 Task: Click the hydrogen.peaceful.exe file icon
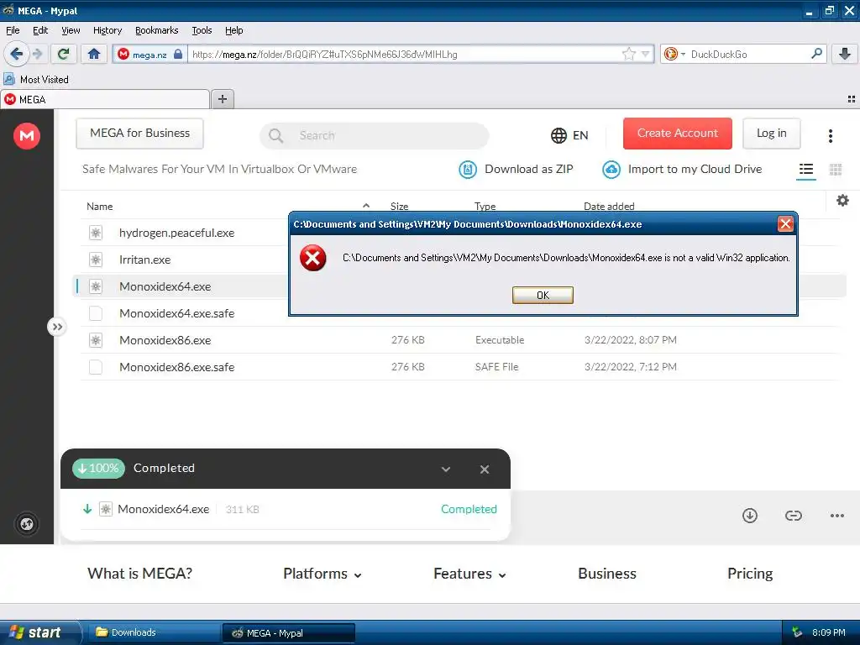pos(96,233)
